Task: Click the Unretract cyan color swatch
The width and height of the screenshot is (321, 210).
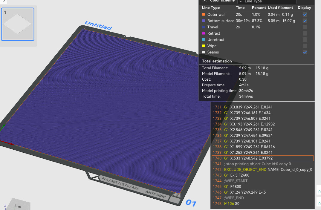Action: (x=204, y=40)
